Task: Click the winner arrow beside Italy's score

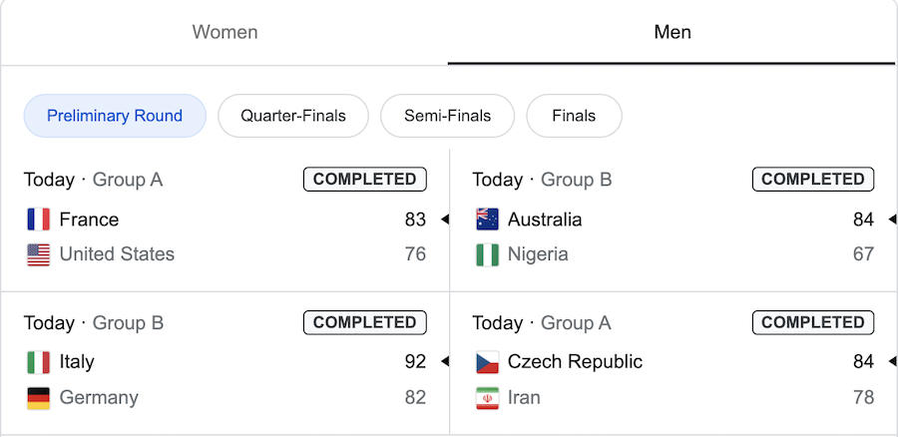Action: [x=444, y=362]
